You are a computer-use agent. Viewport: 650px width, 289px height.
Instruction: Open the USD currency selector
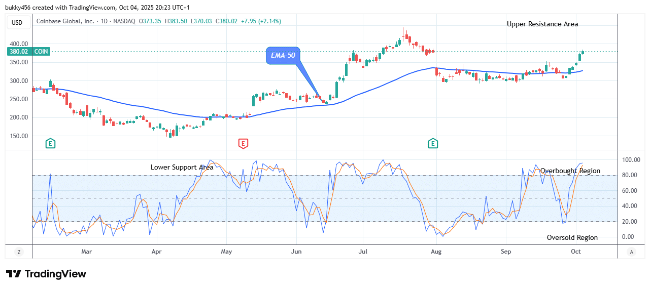(x=18, y=22)
